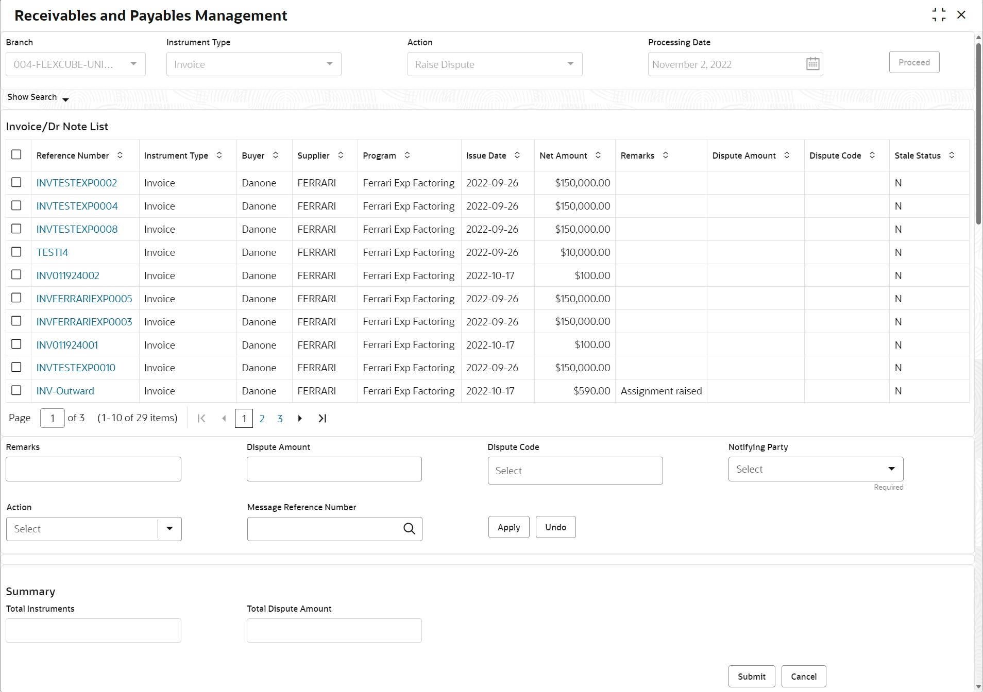Viewport: 983px width, 692px height.
Task: Apply the dispute details
Action: (509, 527)
